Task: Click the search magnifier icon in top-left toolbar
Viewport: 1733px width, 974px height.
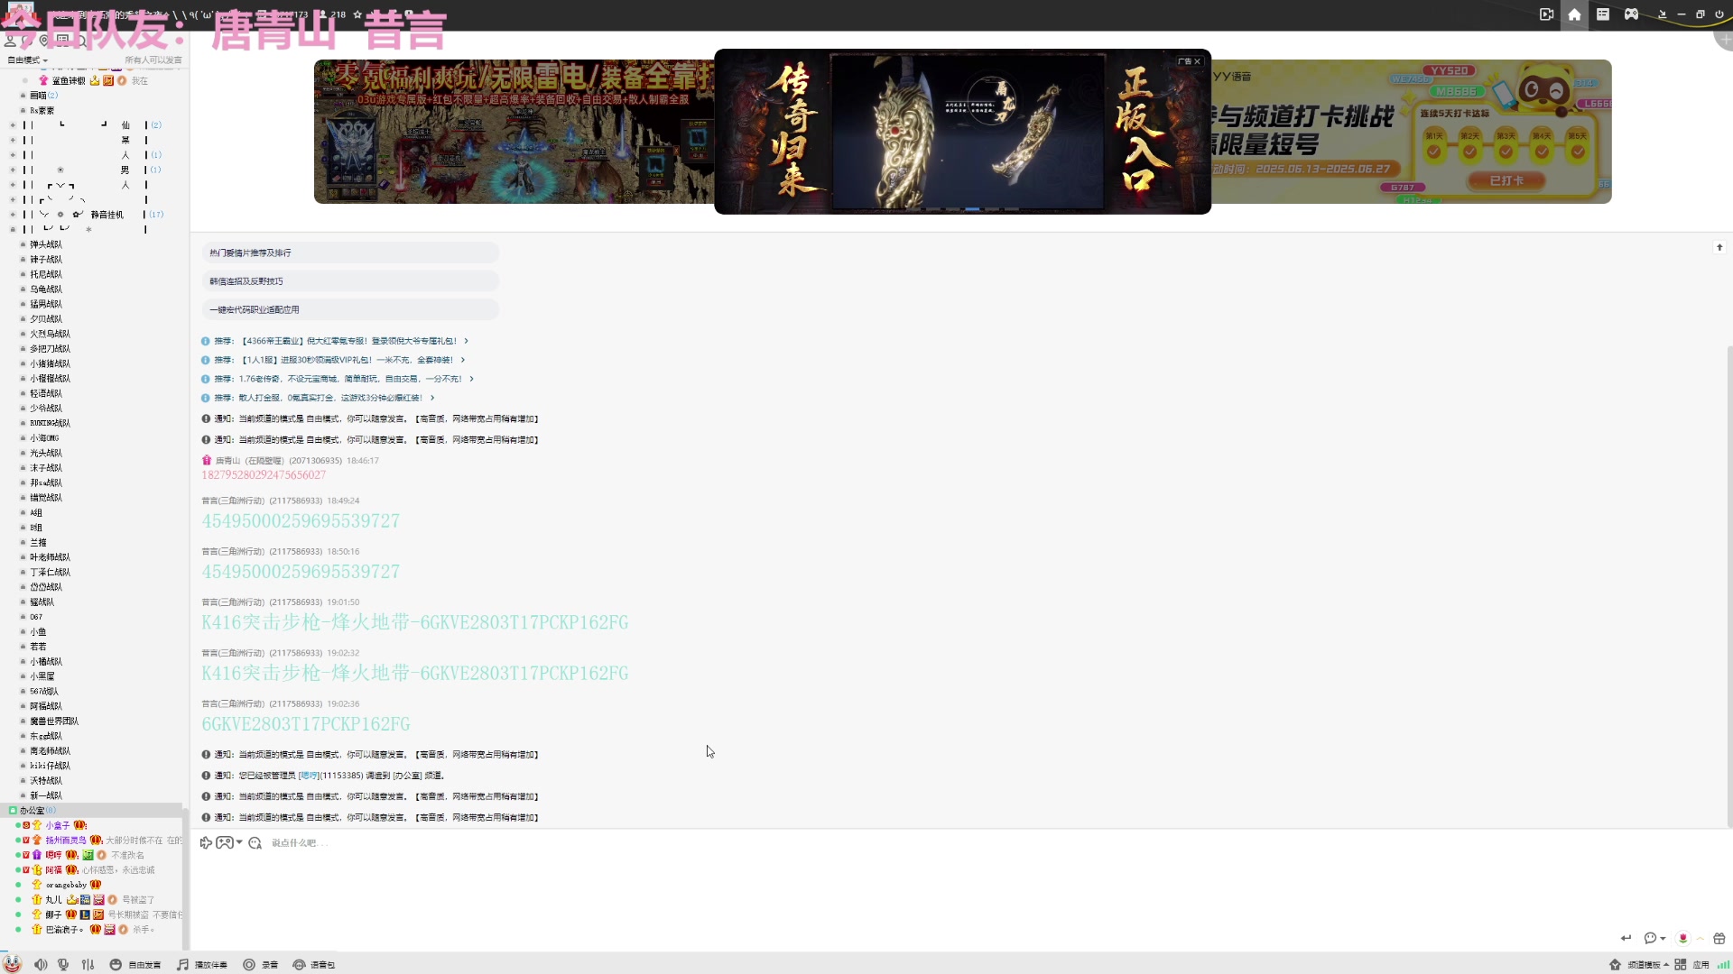Action: (81, 41)
